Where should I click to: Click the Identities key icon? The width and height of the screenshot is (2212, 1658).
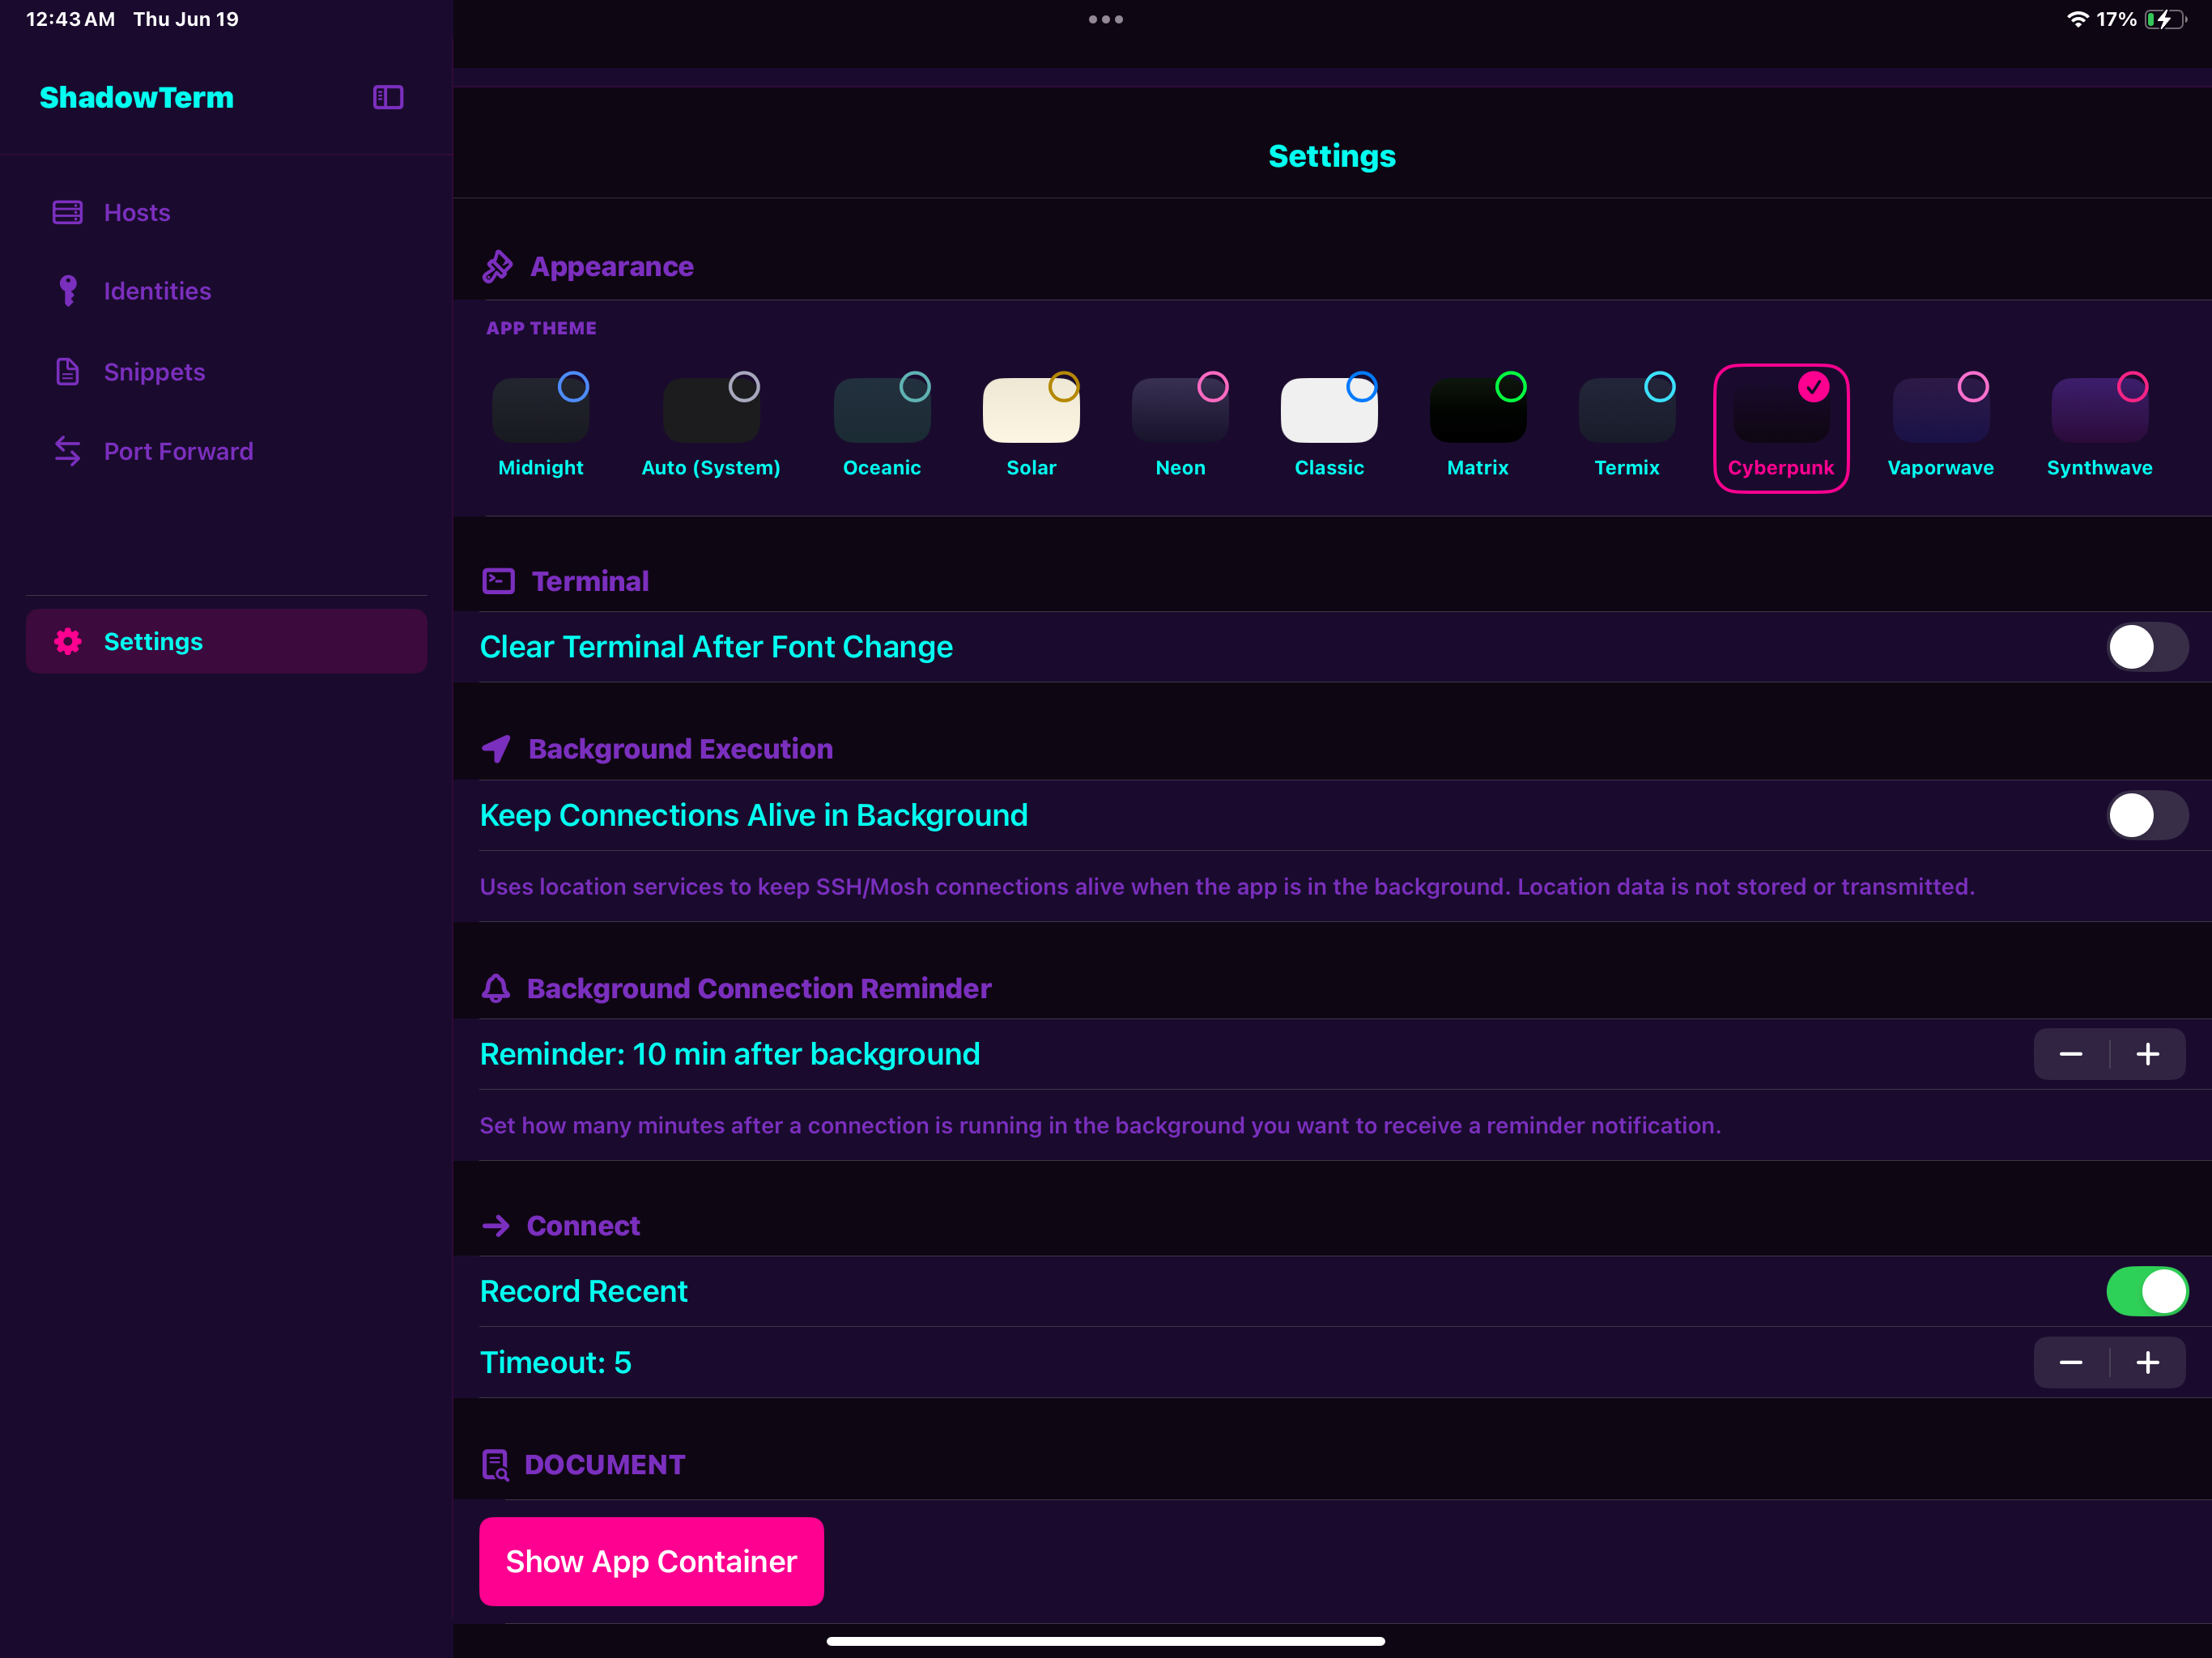(67, 291)
